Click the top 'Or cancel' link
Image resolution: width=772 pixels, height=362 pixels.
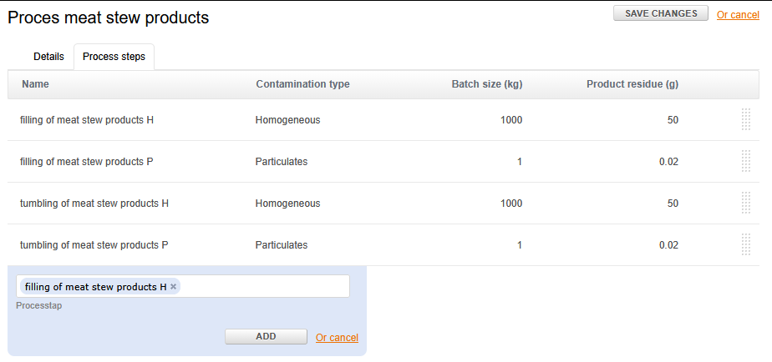tap(738, 15)
